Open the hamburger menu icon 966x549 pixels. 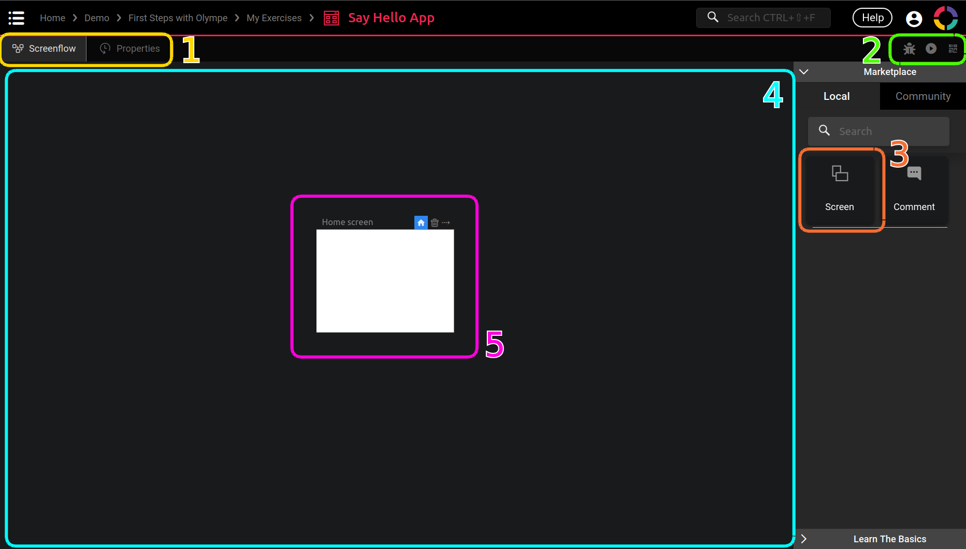(17, 18)
